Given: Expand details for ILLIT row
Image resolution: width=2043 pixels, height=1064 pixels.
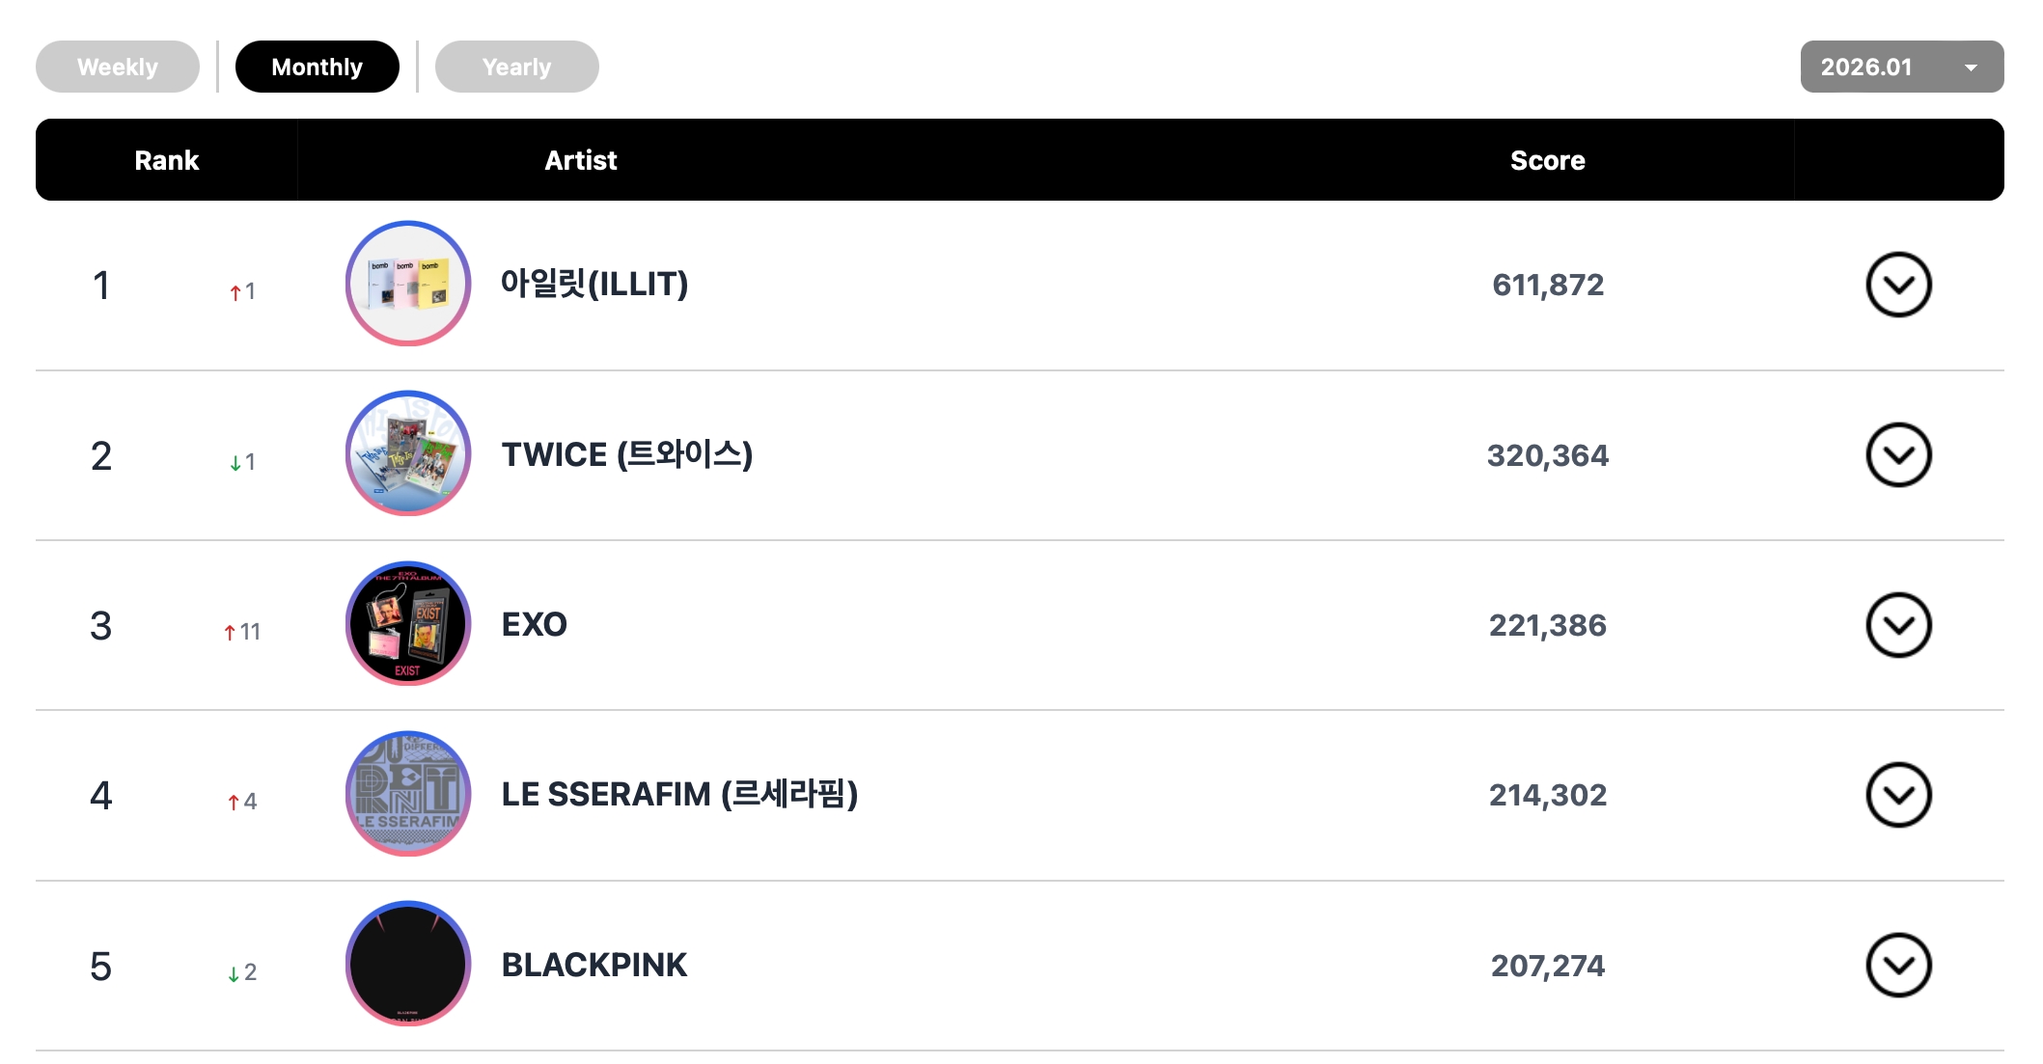Looking at the screenshot, I should [1897, 286].
